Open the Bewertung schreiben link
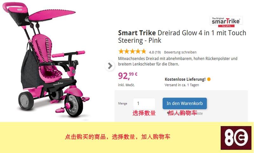 (x=180, y=52)
